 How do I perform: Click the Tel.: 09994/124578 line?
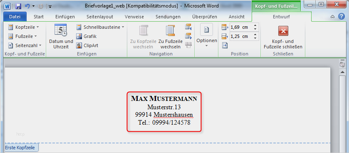coord(164,123)
